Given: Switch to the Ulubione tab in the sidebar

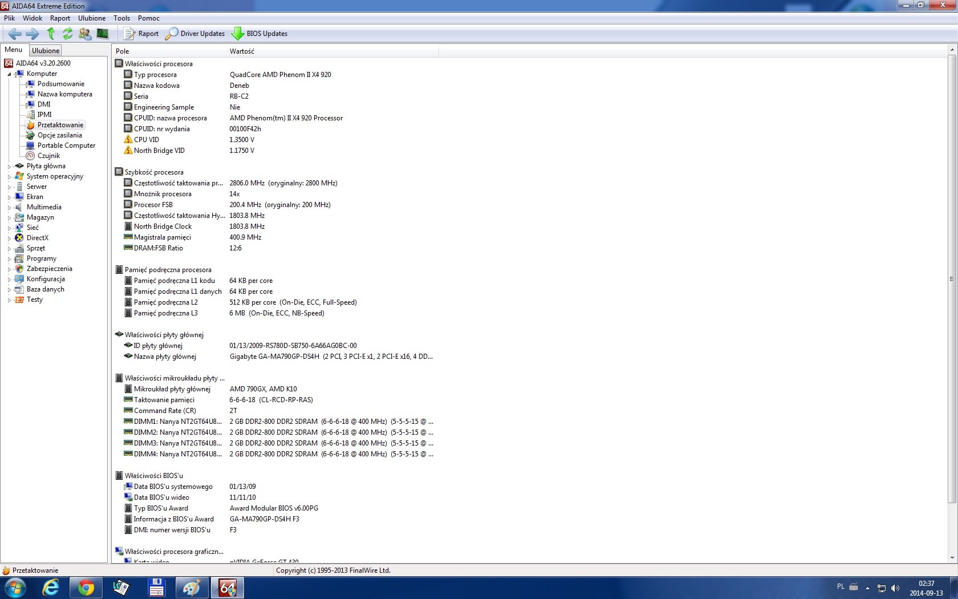Looking at the screenshot, I should click(x=46, y=51).
